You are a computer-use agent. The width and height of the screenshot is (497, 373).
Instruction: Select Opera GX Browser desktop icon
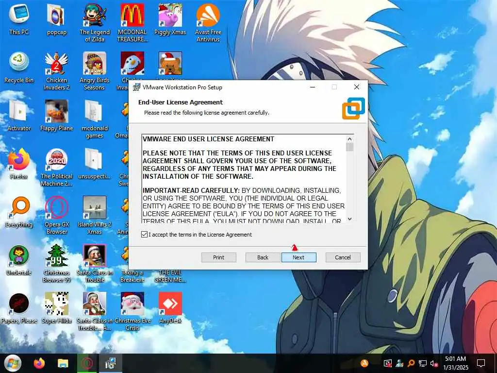[57, 216]
